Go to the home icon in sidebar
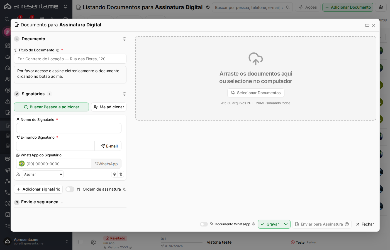The width and height of the screenshot is (390, 250). pos(8,68)
